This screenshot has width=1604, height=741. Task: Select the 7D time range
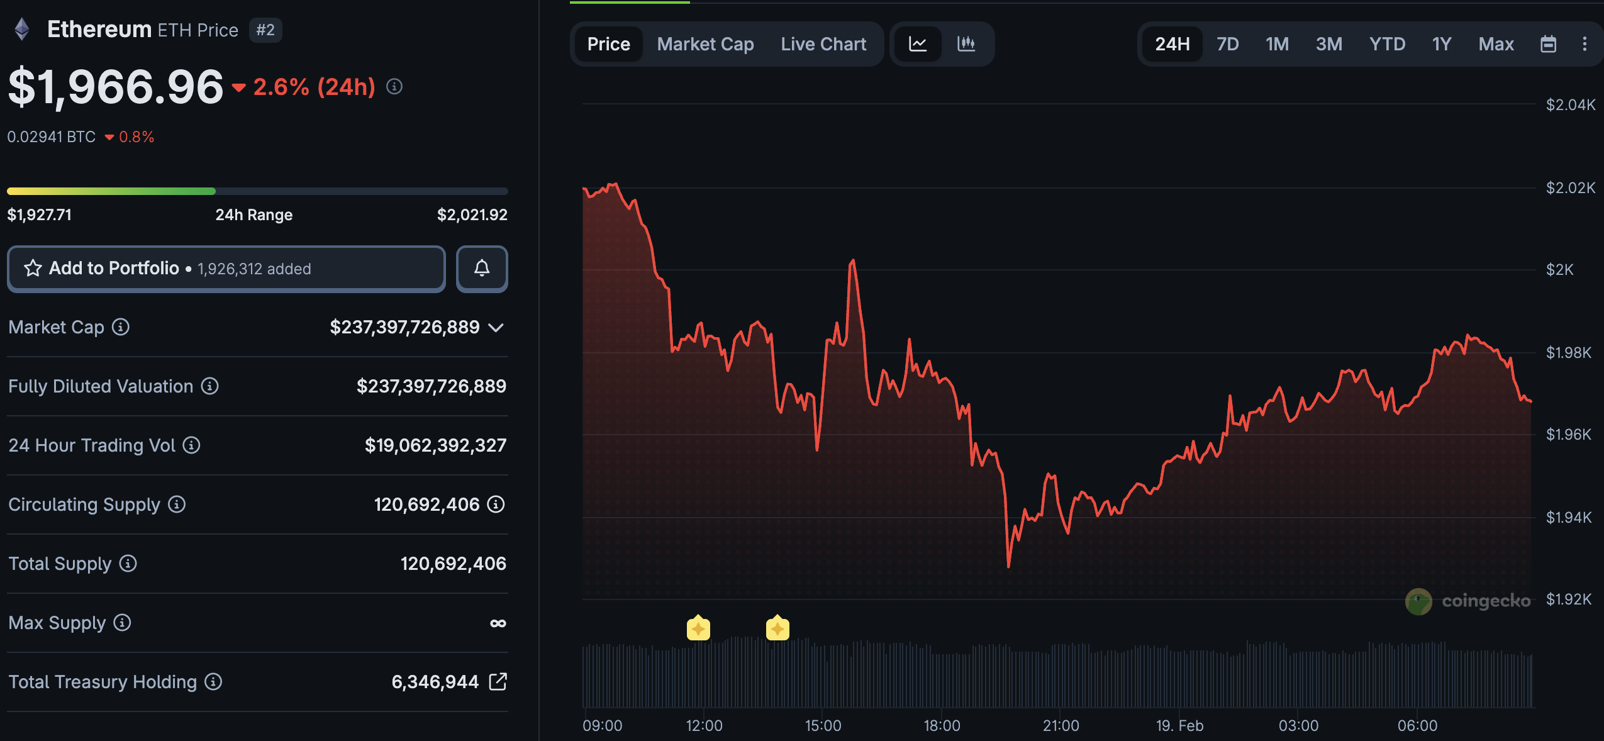1227,44
